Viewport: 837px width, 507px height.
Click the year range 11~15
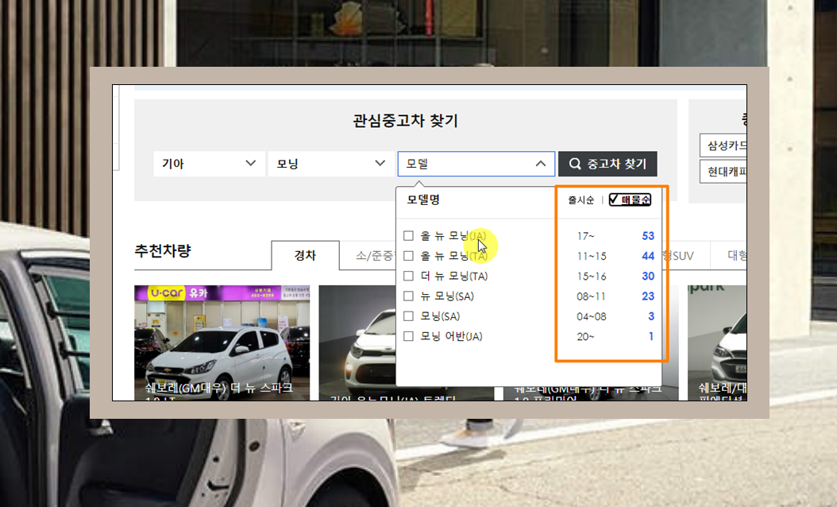tap(592, 257)
